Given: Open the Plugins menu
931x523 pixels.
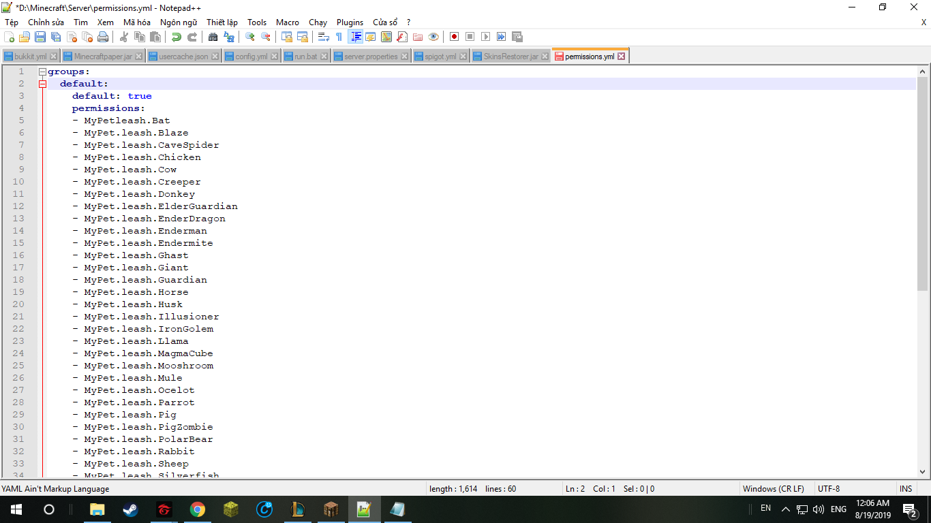Looking at the screenshot, I should coord(350,22).
